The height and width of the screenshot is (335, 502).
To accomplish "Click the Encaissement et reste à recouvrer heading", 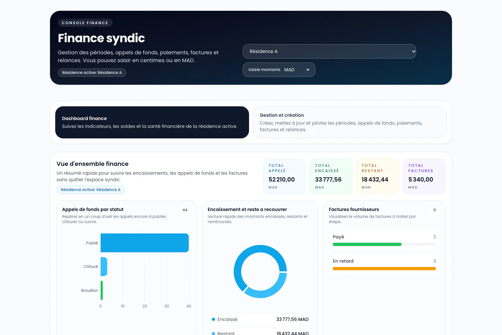I will tap(247, 209).
